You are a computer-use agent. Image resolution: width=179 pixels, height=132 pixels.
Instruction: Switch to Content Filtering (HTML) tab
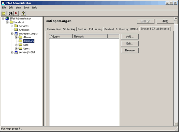121,29
